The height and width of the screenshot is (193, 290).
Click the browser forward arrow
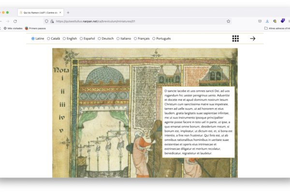tap(7, 21)
